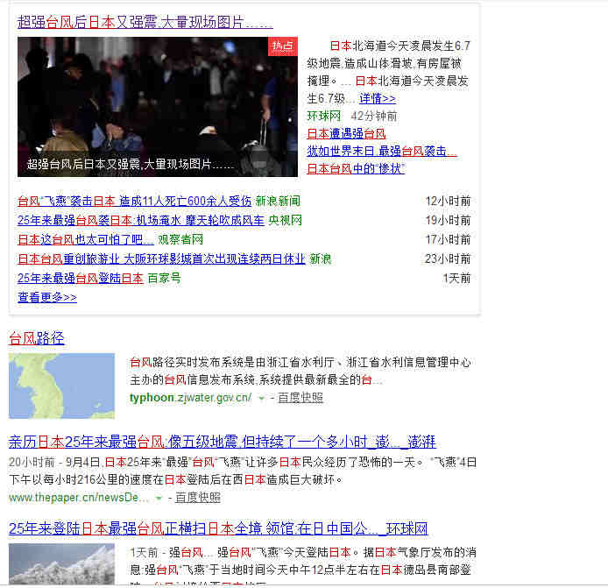Click the typhoon path map thumbnail
Viewport: 608px width, 588px height.
click(61, 386)
